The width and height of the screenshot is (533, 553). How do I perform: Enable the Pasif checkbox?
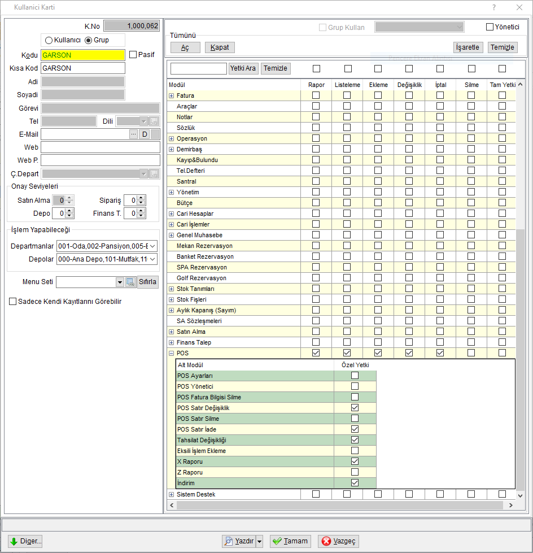(133, 55)
